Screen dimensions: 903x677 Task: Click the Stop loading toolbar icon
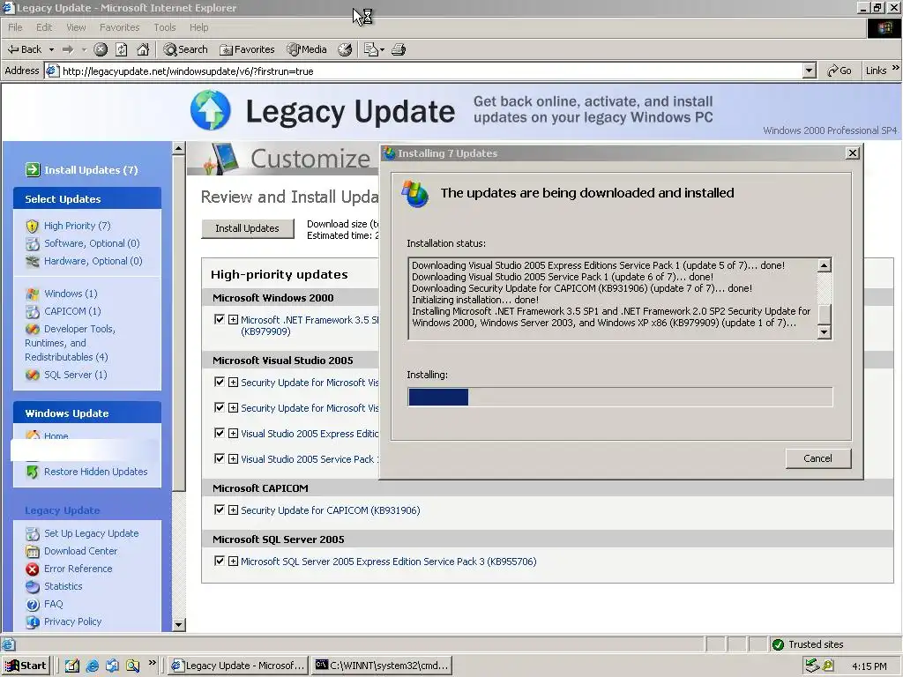101,49
